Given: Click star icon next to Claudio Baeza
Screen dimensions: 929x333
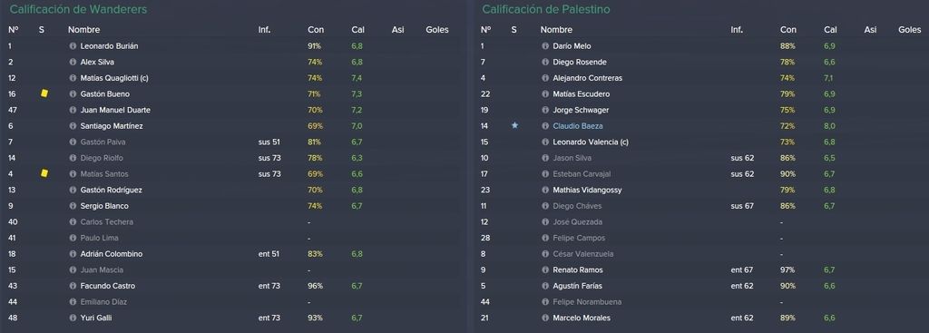Looking at the screenshot, I should pyautogui.click(x=514, y=125).
